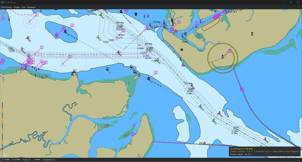
Task: Click the "1:20000" scale in status bar
Action: (x=37, y=160)
